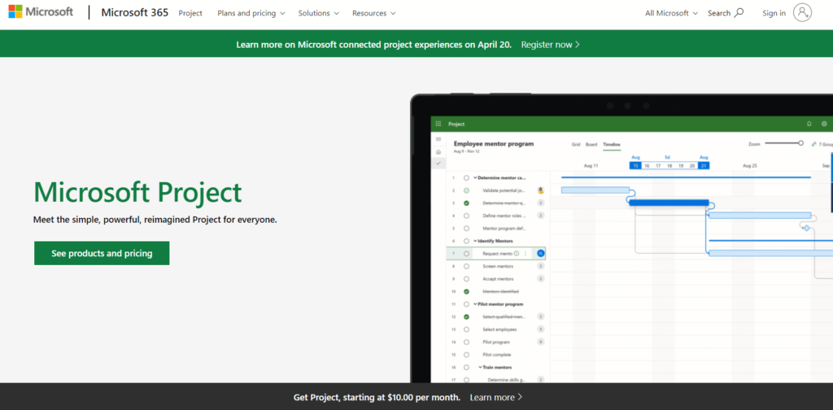Click the Employee mentor program title
This screenshot has width=833, height=410.
click(494, 143)
